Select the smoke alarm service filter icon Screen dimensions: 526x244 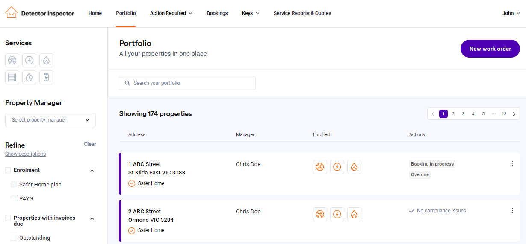12,60
